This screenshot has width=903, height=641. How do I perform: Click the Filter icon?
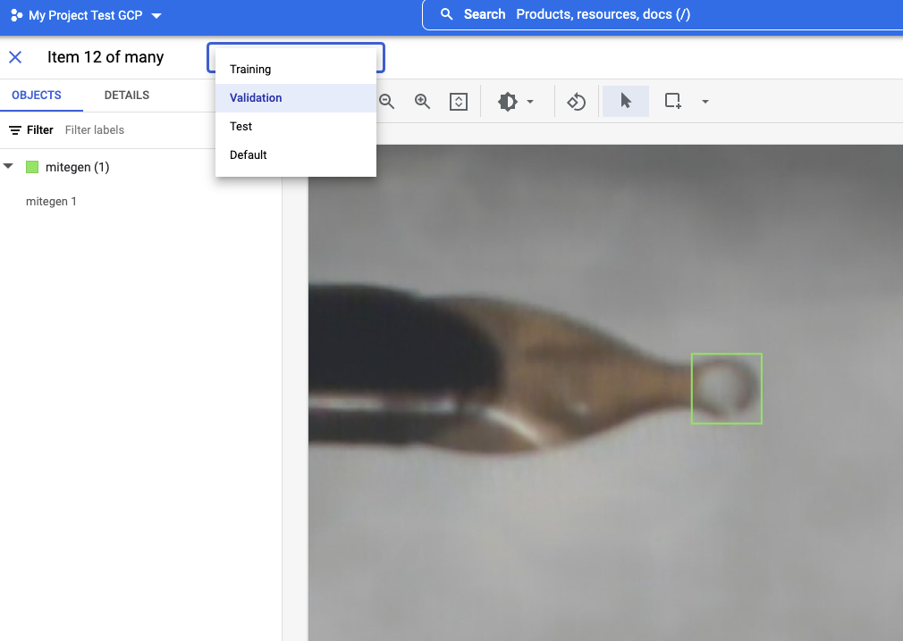coord(15,130)
